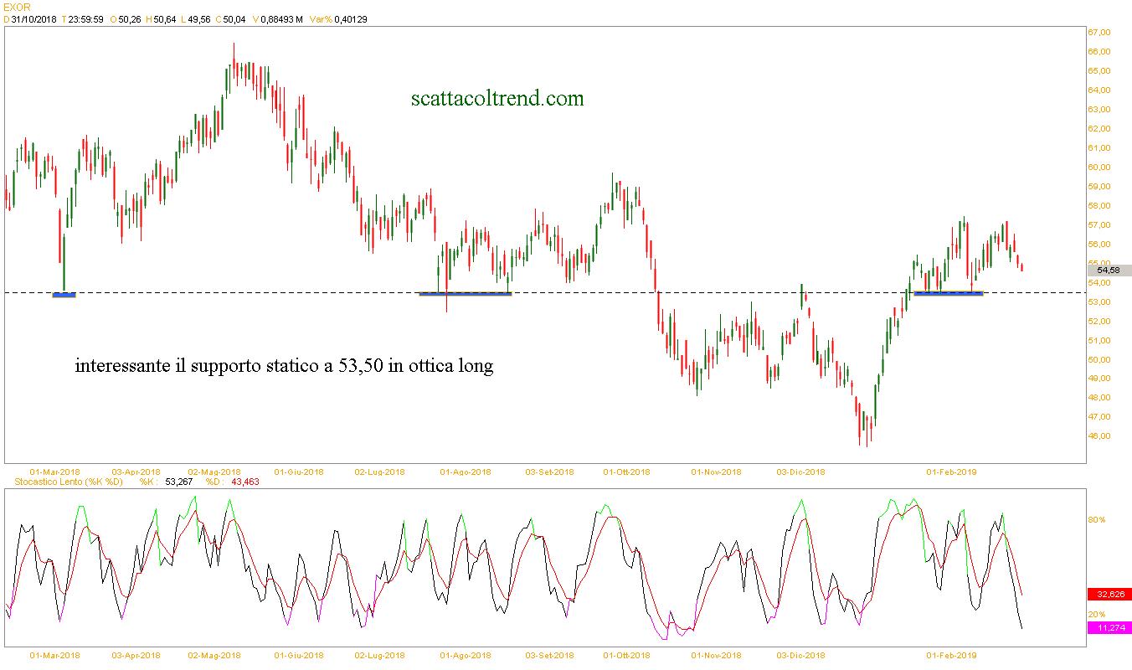This screenshot has height=670, width=1132.
Task: Select the blue support marker near March 2018
Action: 64,294
